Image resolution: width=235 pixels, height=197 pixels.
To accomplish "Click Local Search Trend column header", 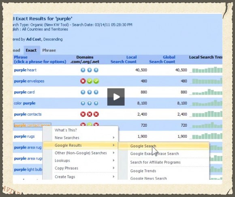I will pos(206,57).
